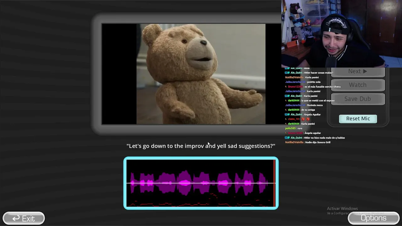The width and height of the screenshot is (402, 226).
Task: Select Bruno12340's "es el más funable" message
Action: pyautogui.click(x=312, y=87)
